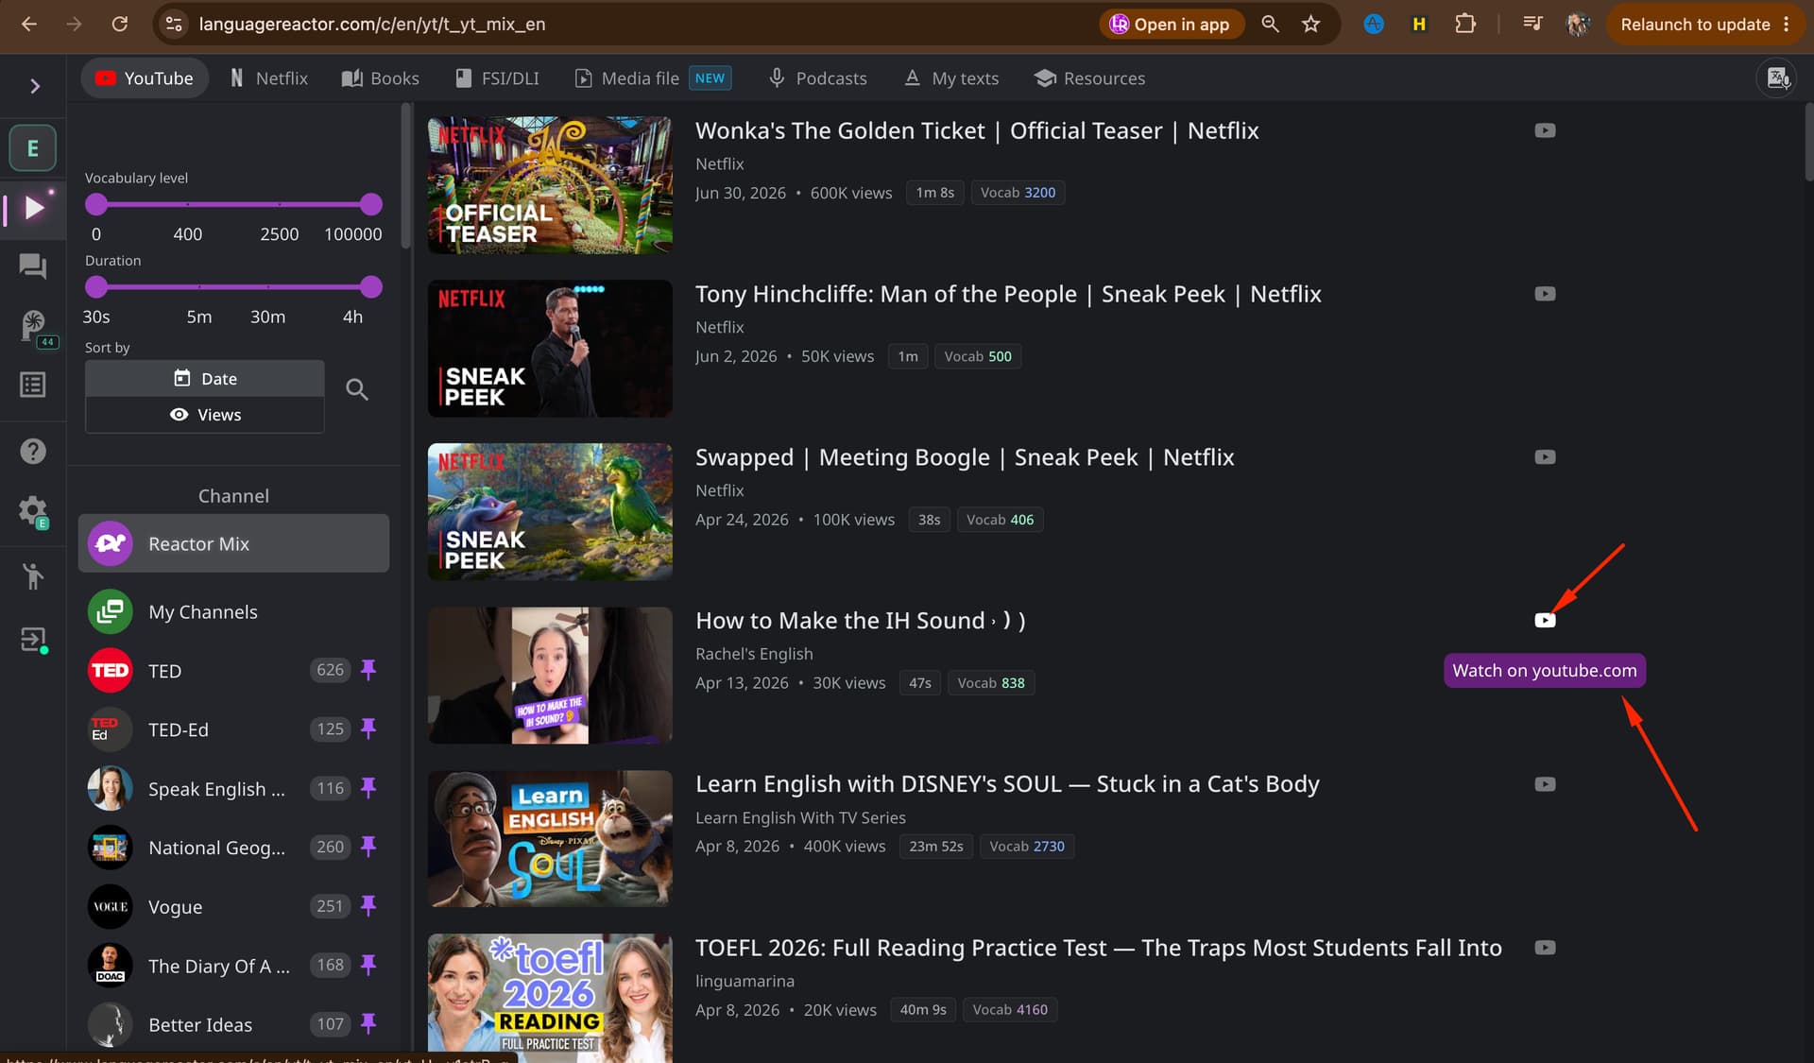This screenshot has width=1814, height=1063.
Task: Toggle the pin on TED-Ed channel
Action: 368,729
